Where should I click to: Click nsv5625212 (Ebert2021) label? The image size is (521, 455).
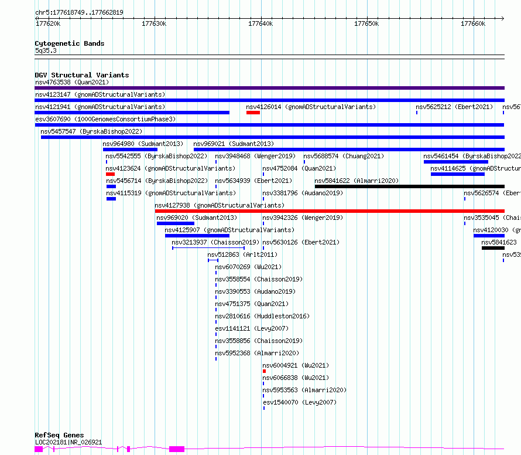454,107
